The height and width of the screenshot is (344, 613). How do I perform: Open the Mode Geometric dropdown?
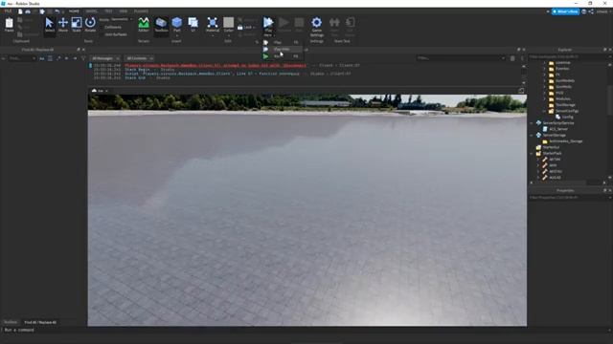[122, 19]
